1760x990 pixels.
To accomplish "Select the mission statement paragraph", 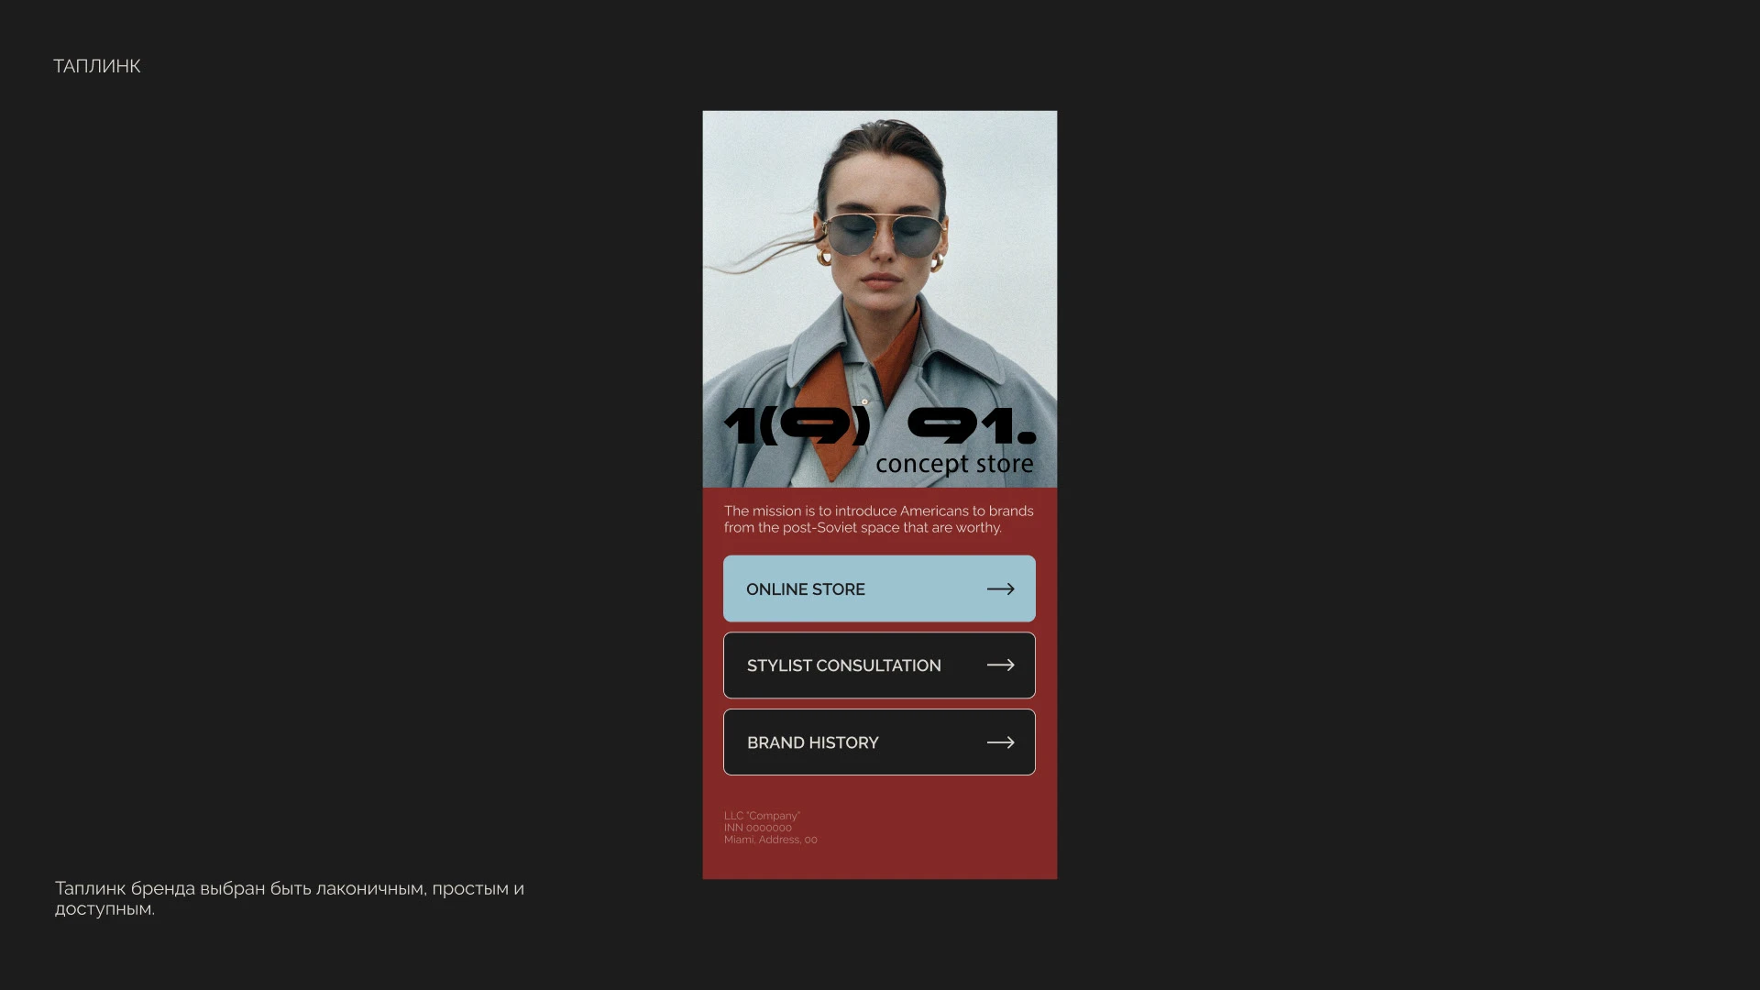I will click(x=877, y=519).
